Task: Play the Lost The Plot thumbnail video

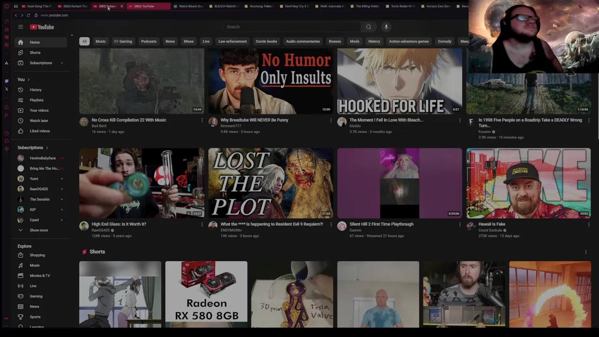Action: tap(271, 183)
